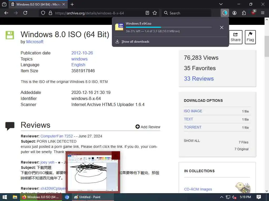Download the TORRENT file
Screen dimensions: 269x201
(193, 127)
